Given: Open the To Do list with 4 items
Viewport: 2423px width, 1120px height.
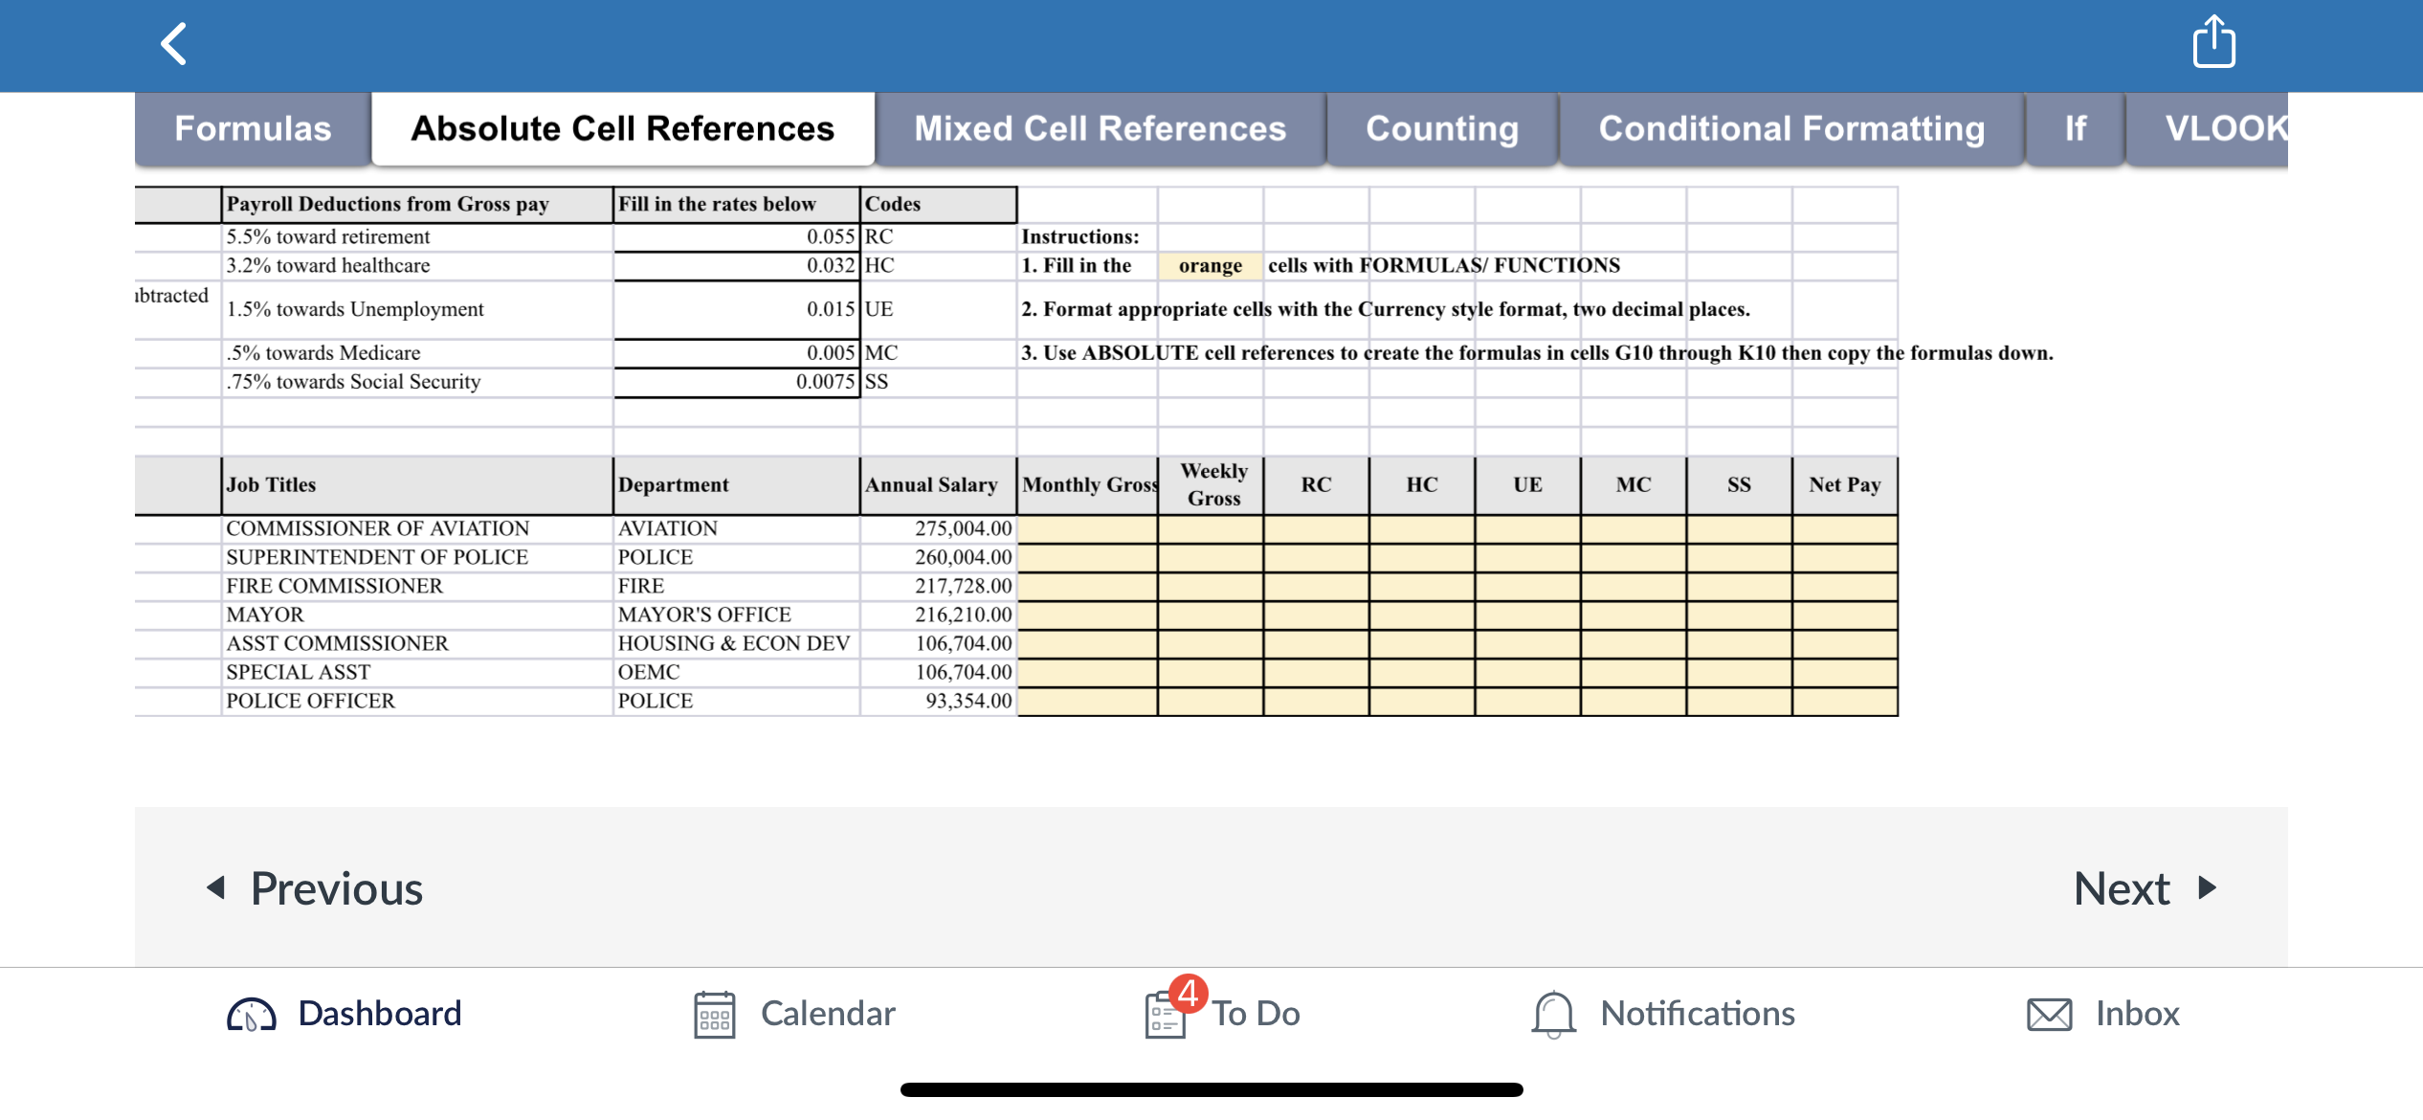Looking at the screenshot, I should coord(1223,1013).
